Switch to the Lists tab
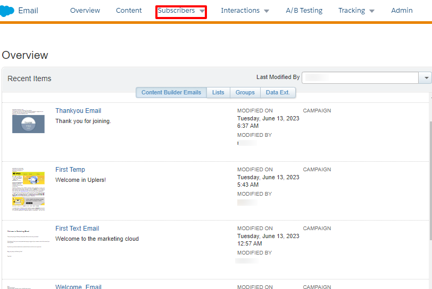 point(218,92)
